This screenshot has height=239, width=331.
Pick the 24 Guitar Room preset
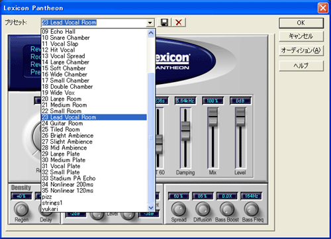click(94, 123)
